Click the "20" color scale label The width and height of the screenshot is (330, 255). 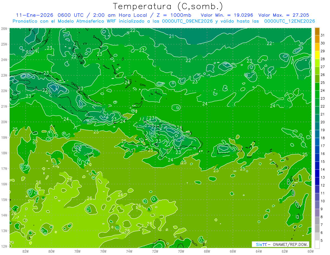(323, 122)
